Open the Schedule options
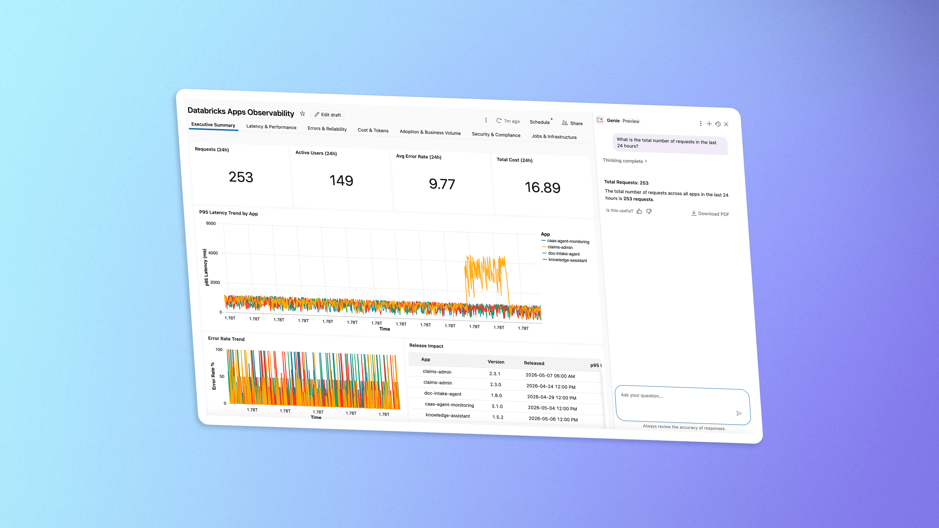Viewport: 939px width, 528px height. pos(540,122)
